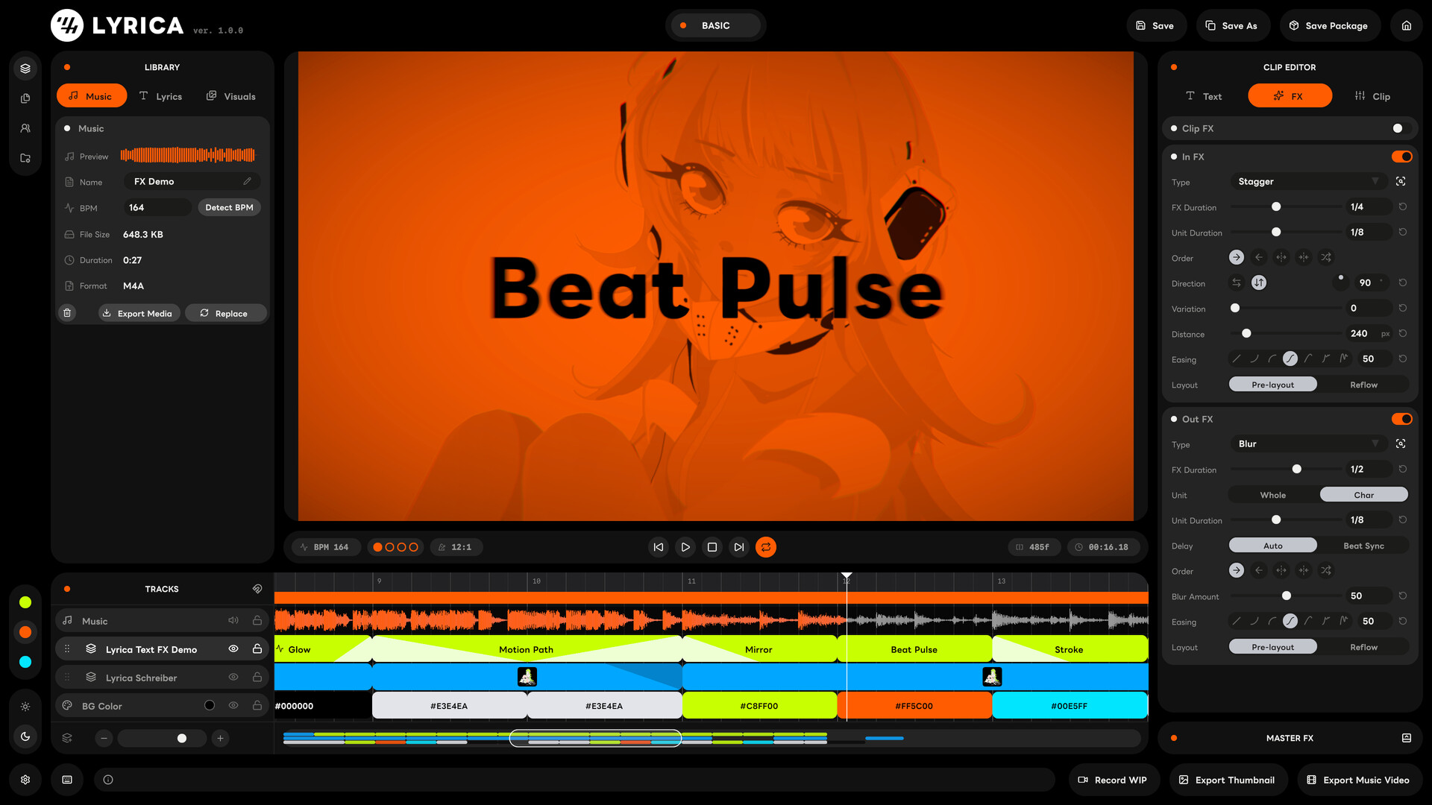Click the home icon at top right
This screenshot has width=1432, height=805.
1406,25
